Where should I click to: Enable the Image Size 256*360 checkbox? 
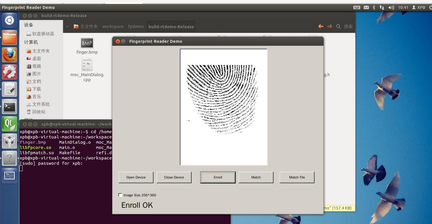point(120,195)
